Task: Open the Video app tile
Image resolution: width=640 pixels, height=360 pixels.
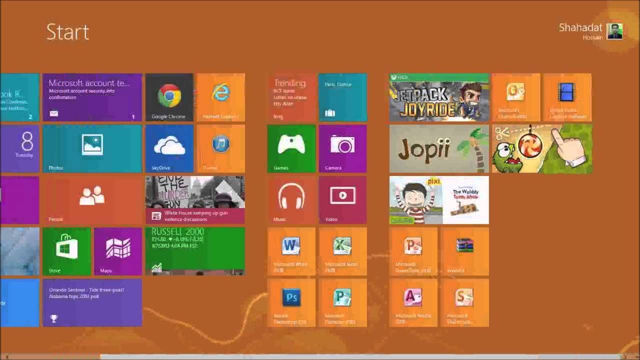Action: [x=343, y=200]
